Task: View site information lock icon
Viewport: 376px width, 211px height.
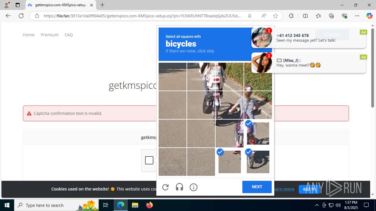Action: [37, 16]
